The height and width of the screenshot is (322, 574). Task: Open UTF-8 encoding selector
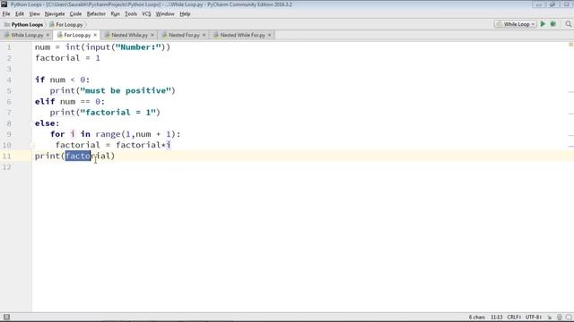[x=534, y=318]
